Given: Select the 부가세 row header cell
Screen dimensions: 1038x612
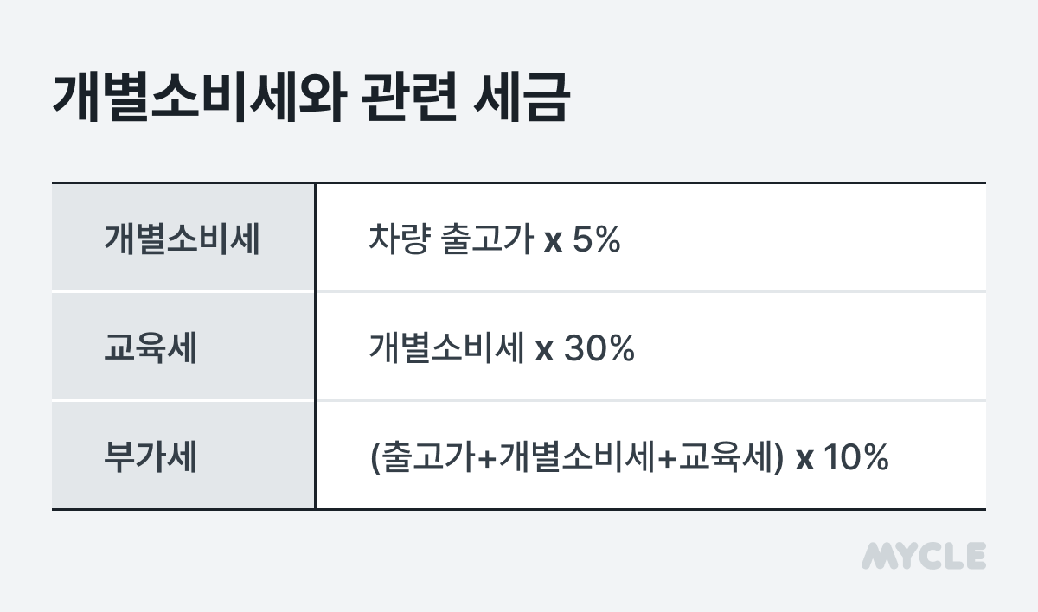Looking at the screenshot, I should point(183,456).
